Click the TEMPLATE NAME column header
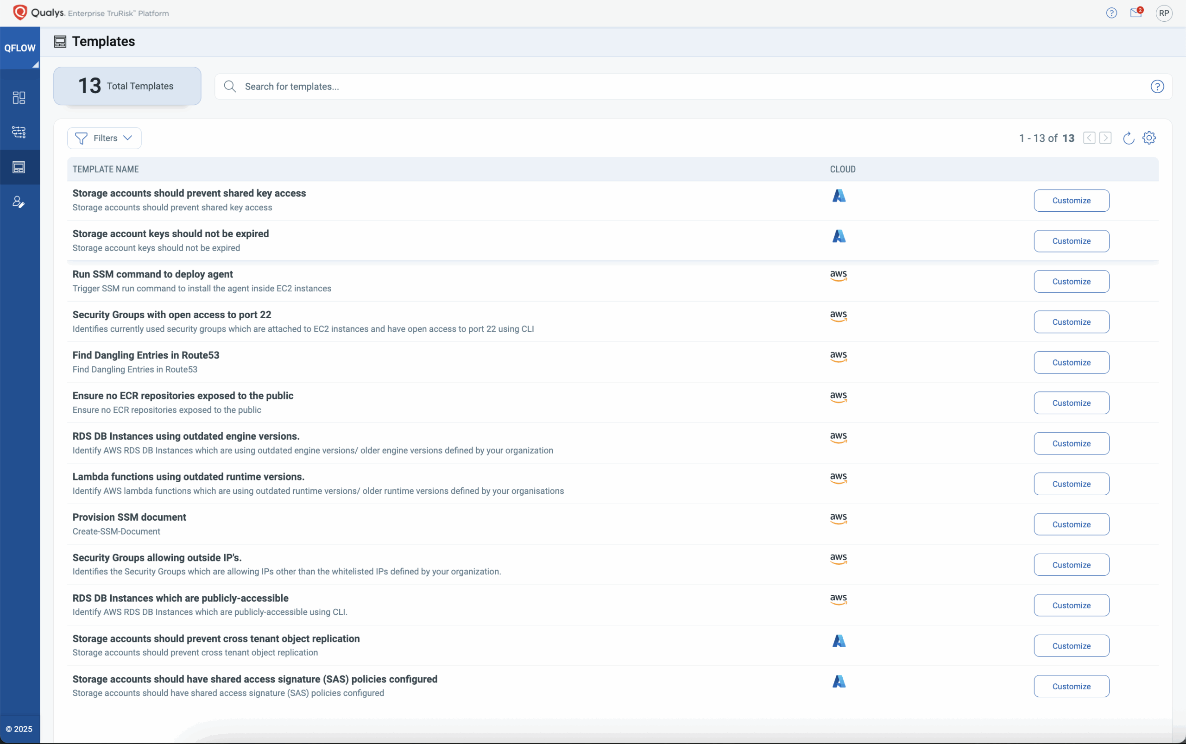Image resolution: width=1186 pixels, height=744 pixels. coord(105,169)
